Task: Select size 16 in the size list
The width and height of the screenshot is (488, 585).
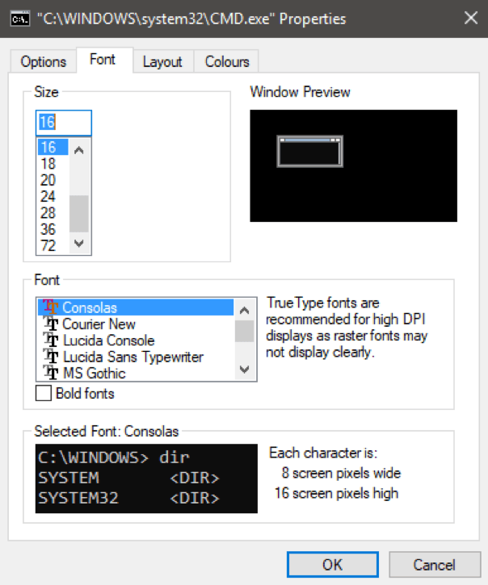Action: (x=53, y=147)
